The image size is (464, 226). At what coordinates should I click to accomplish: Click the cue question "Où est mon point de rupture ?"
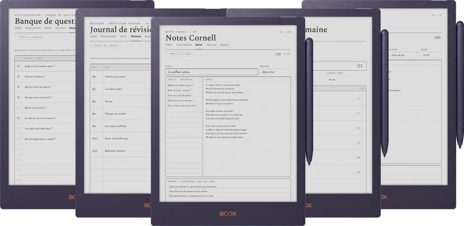(180, 95)
